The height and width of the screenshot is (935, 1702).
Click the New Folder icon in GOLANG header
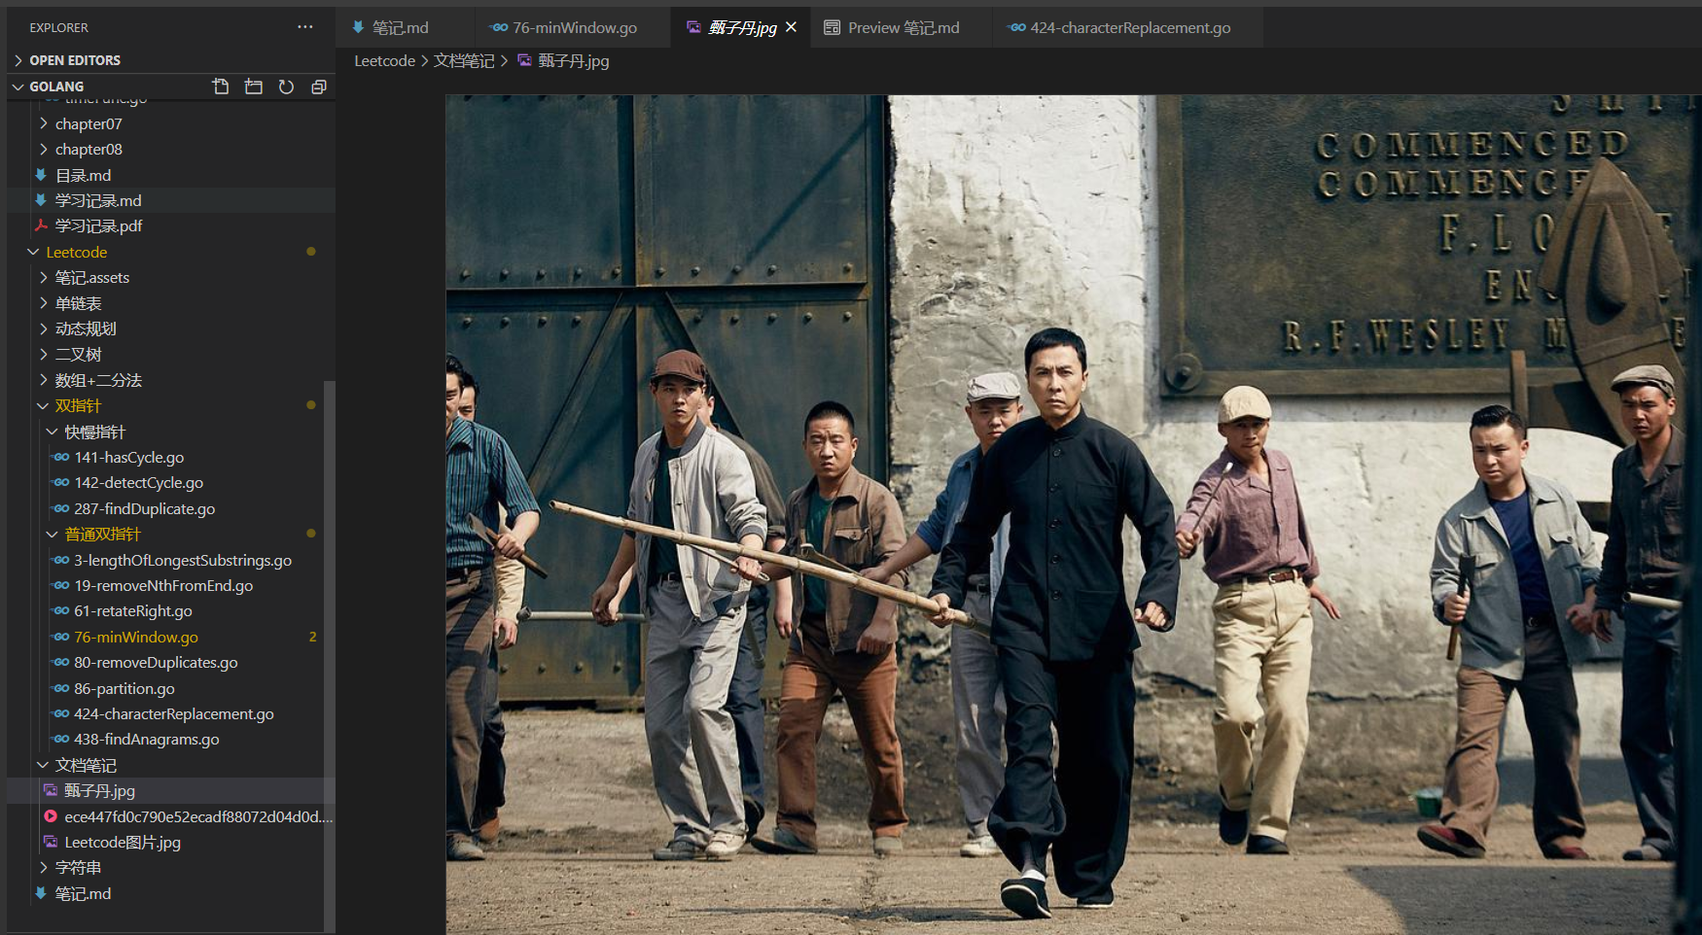coord(254,87)
